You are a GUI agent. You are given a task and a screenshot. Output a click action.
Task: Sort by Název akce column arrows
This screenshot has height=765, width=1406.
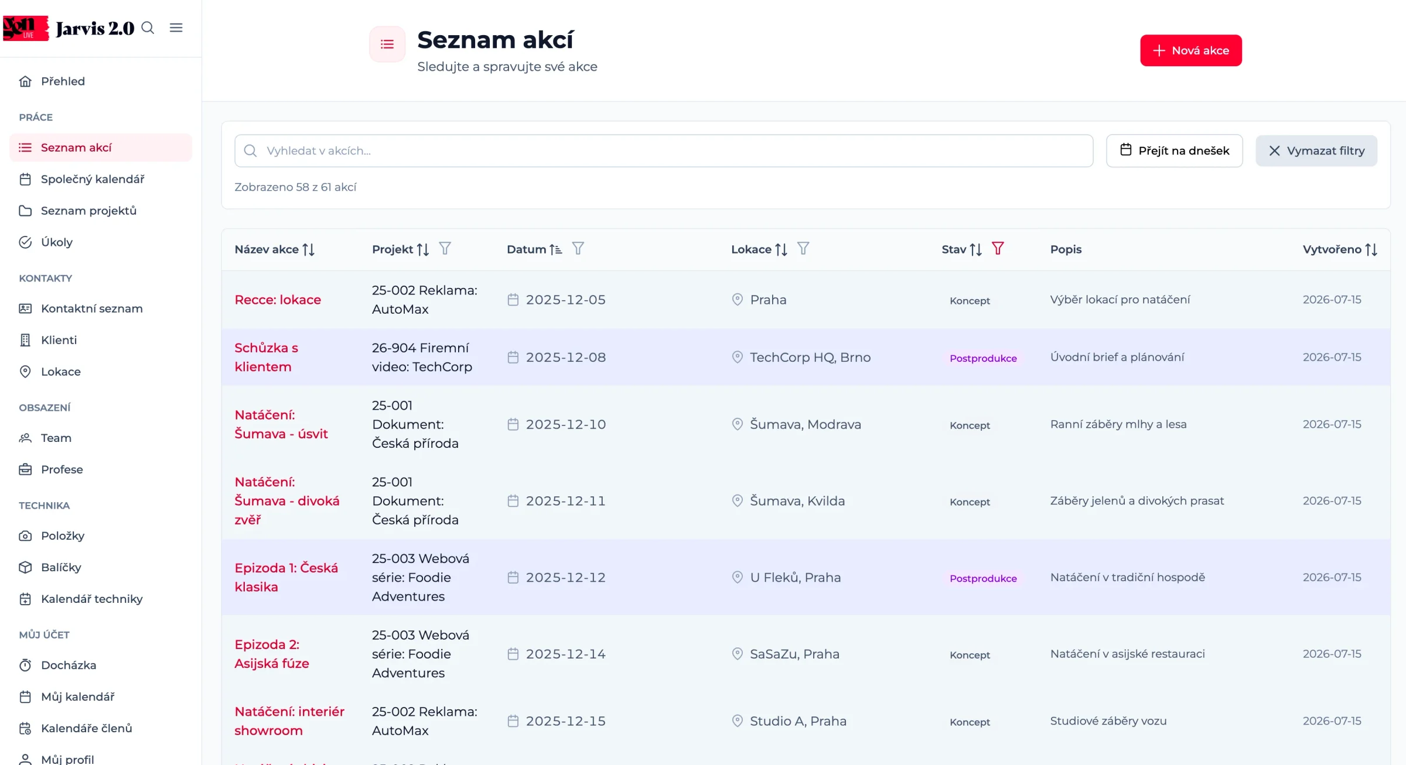point(309,249)
